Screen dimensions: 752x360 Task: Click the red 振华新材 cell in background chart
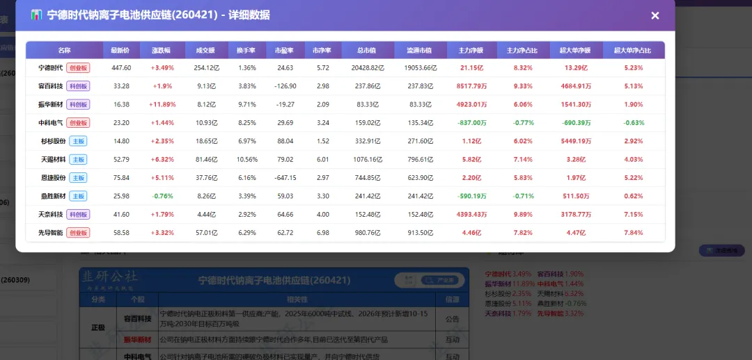(x=138, y=340)
